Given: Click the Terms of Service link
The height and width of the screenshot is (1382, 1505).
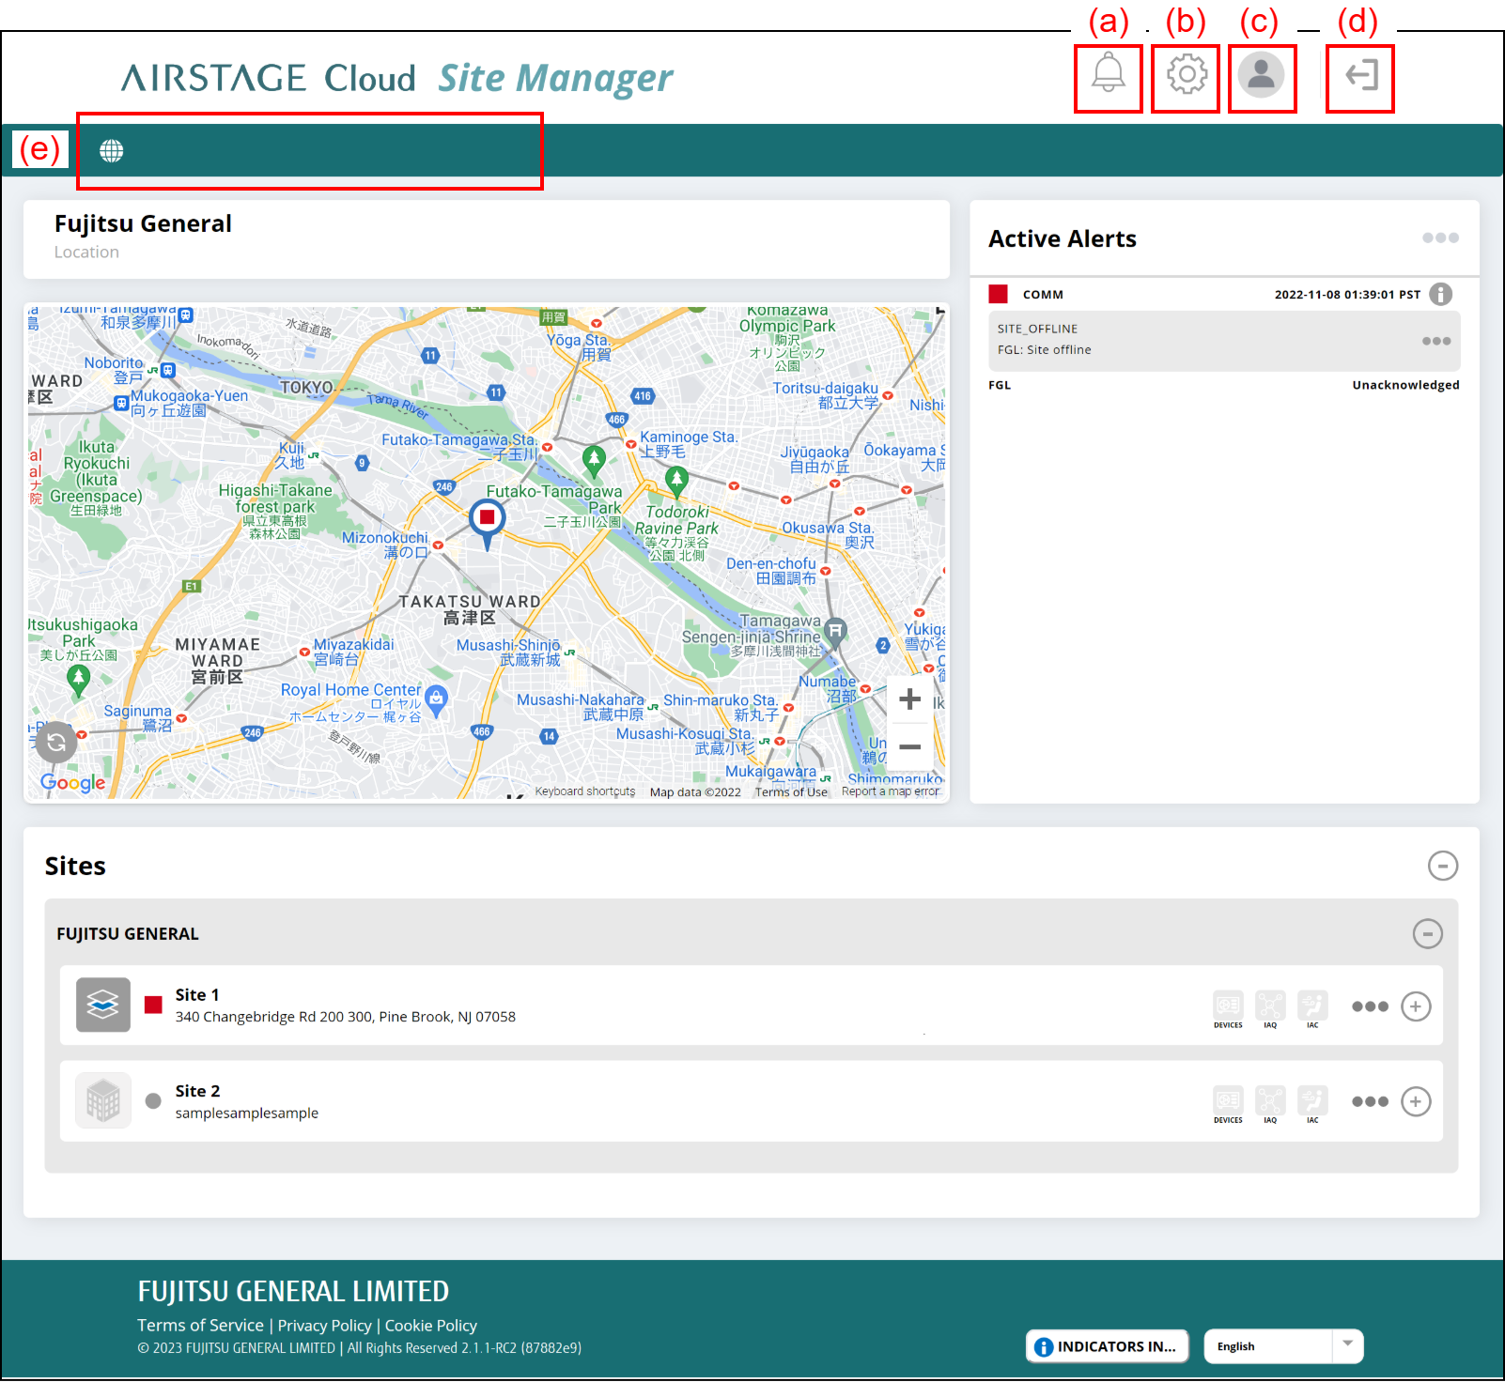Looking at the screenshot, I should 200,1326.
